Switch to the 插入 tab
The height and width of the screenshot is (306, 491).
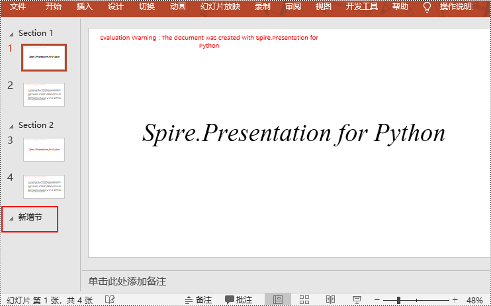pos(85,6)
